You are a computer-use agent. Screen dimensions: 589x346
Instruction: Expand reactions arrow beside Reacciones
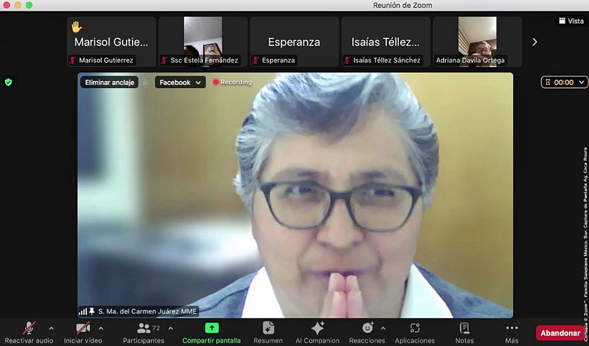(383, 328)
